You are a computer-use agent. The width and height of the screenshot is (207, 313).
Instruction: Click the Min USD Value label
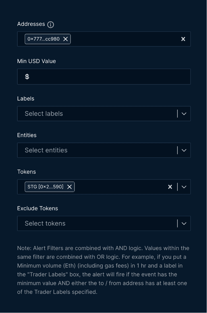(x=36, y=61)
